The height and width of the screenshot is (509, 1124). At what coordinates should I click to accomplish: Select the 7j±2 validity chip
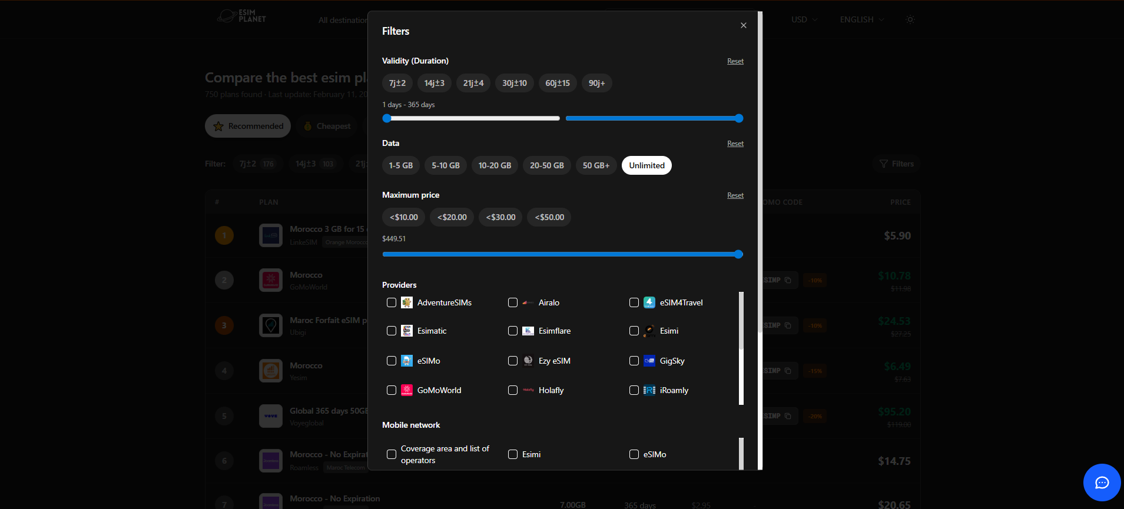pyautogui.click(x=397, y=83)
